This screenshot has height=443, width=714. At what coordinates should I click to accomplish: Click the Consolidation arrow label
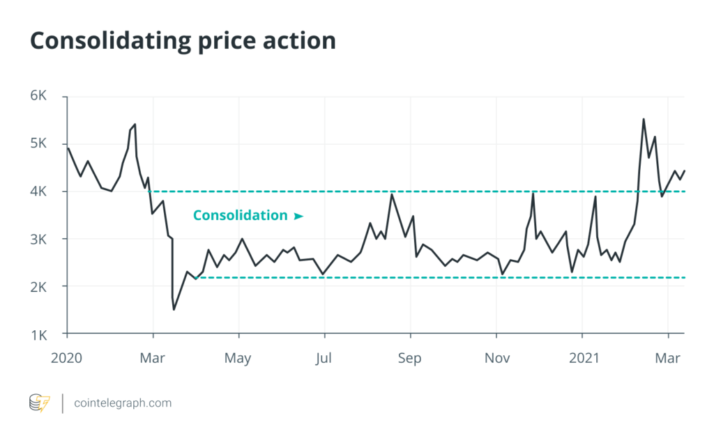(x=248, y=216)
